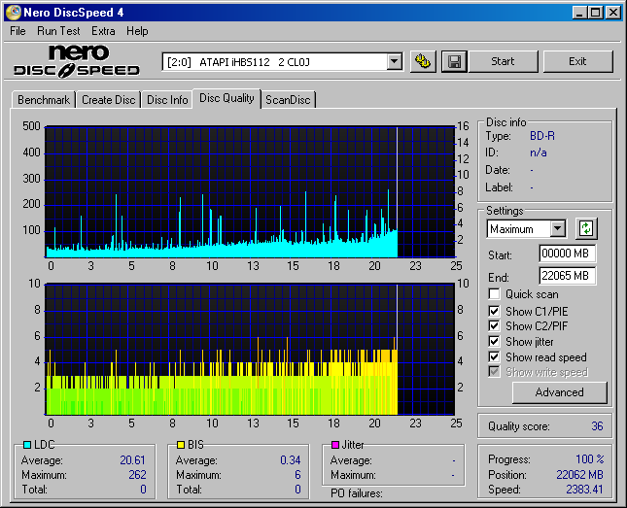Click the Nero Disc Speed logo
The image size is (627, 508).
coord(77,61)
